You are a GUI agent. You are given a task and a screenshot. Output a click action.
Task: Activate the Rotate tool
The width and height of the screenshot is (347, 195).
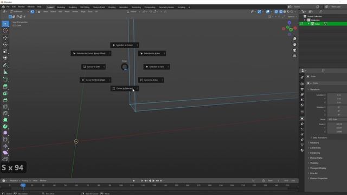pos(5,44)
